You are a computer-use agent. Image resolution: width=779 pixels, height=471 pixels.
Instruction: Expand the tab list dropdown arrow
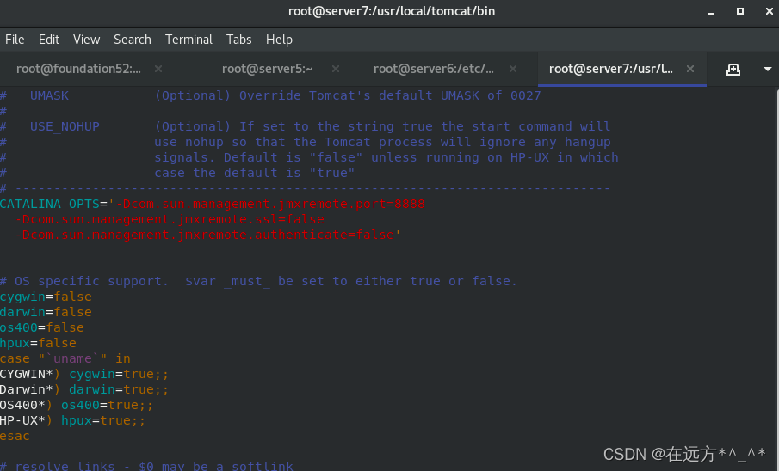767,69
